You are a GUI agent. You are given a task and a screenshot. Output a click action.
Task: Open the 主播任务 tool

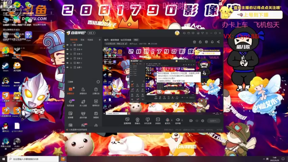96,91
